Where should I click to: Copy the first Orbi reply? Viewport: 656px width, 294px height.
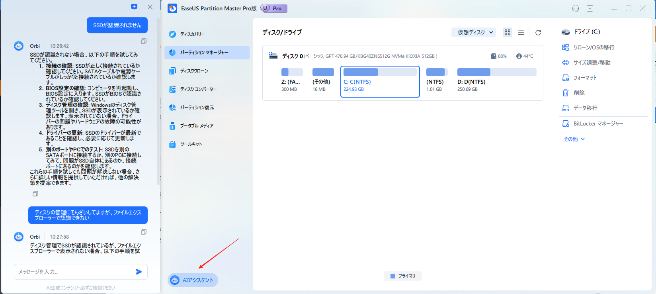click(x=144, y=41)
